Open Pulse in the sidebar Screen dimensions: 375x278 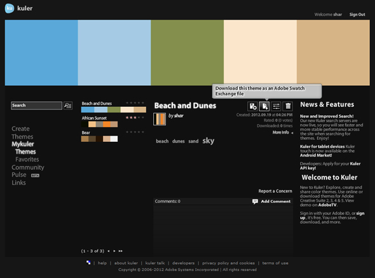pos(19,175)
